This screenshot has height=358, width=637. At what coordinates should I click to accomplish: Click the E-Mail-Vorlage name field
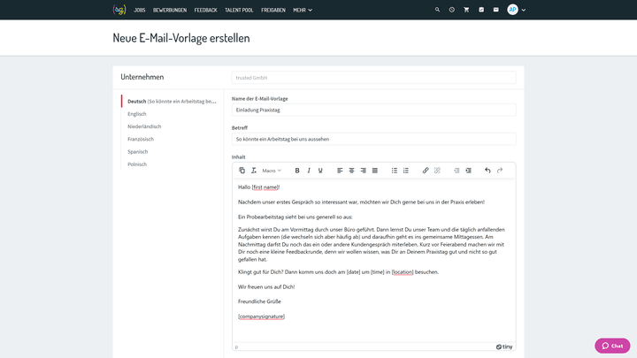tap(373, 110)
